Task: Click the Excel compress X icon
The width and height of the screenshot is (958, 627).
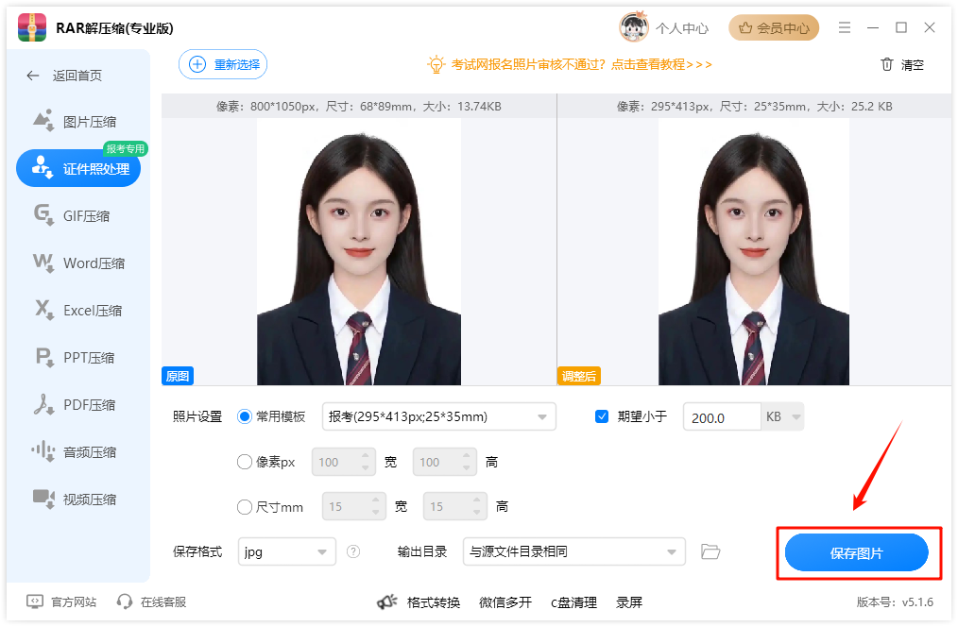Action: [x=43, y=310]
